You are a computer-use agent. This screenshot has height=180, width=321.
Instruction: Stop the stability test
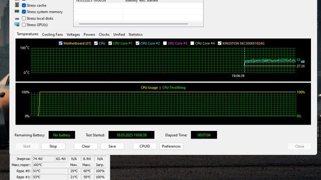click(x=53, y=146)
